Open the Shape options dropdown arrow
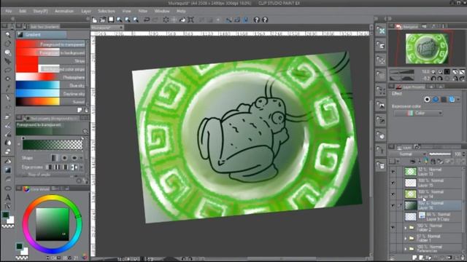The width and height of the screenshot is (467, 262). click(x=81, y=158)
